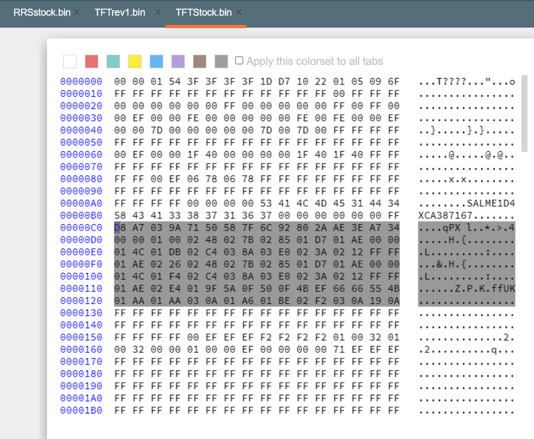Click offset address 00000A0
Screen dimensions: 534x439
(81, 204)
